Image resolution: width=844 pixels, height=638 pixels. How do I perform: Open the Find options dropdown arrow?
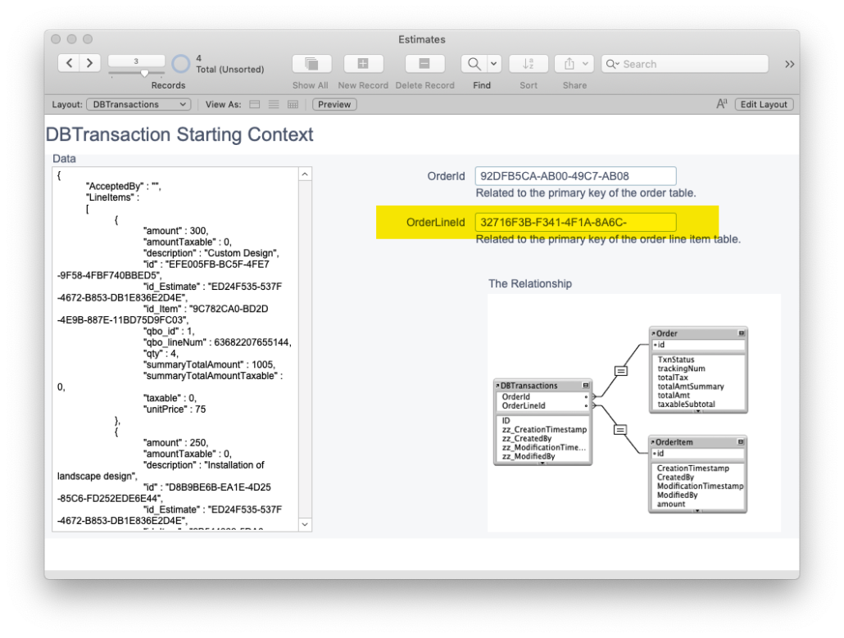[x=494, y=63]
